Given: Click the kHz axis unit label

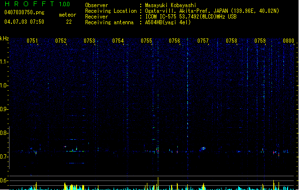Looking at the screenshot, I should pos(4,38).
